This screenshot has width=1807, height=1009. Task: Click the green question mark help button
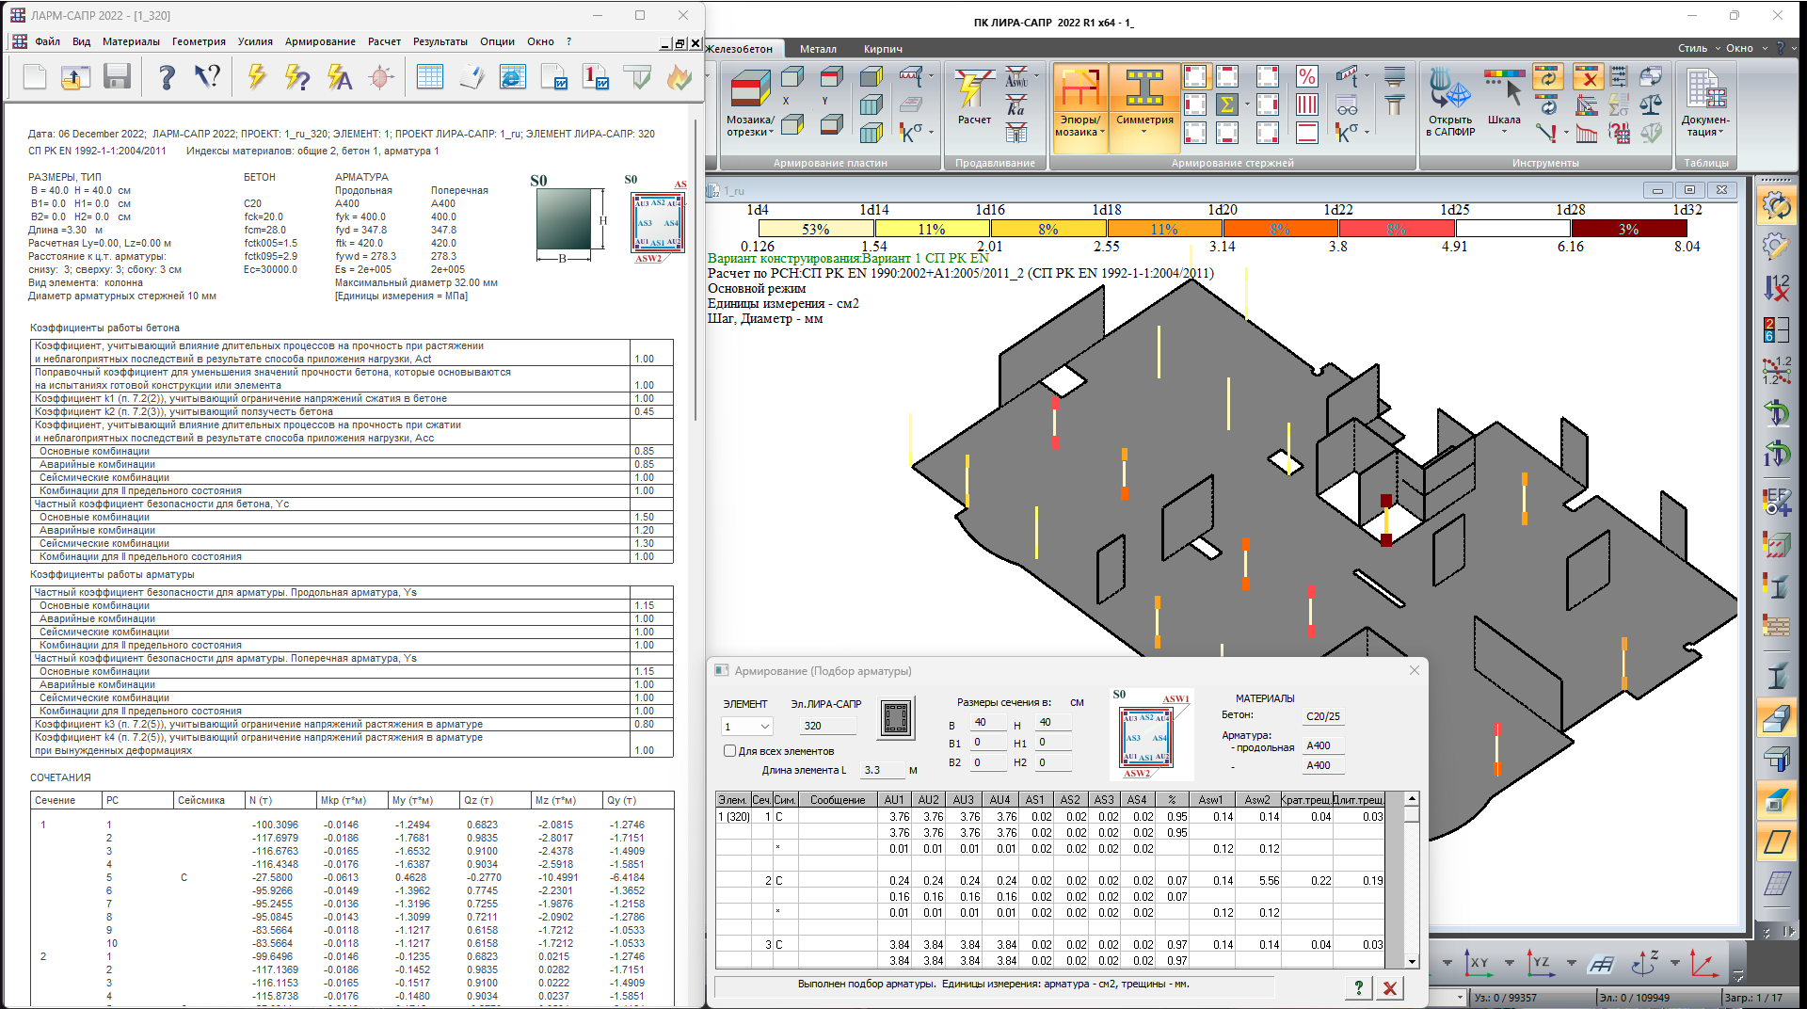click(1357, 987)
